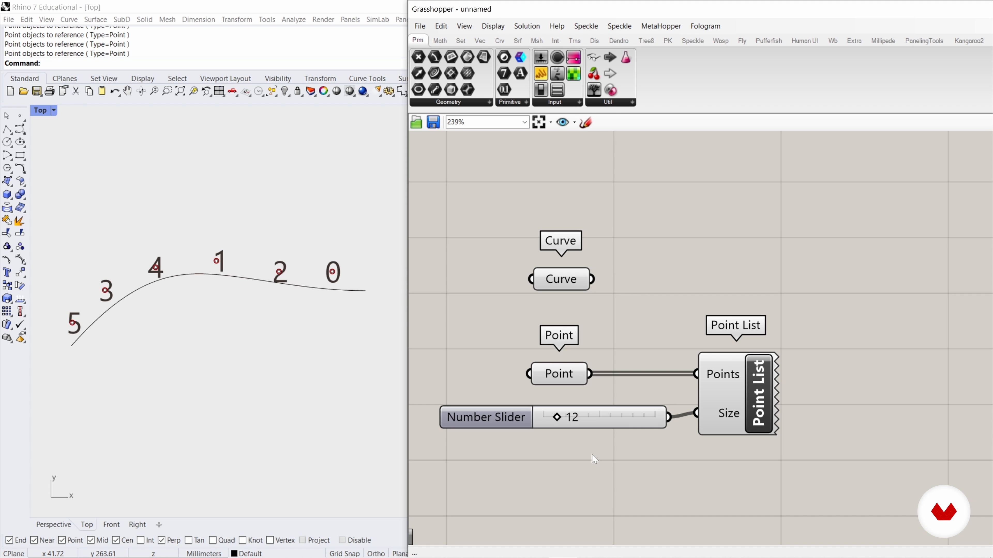
Task: Switch to Perspective viewport tab
Action: point(54,524)
